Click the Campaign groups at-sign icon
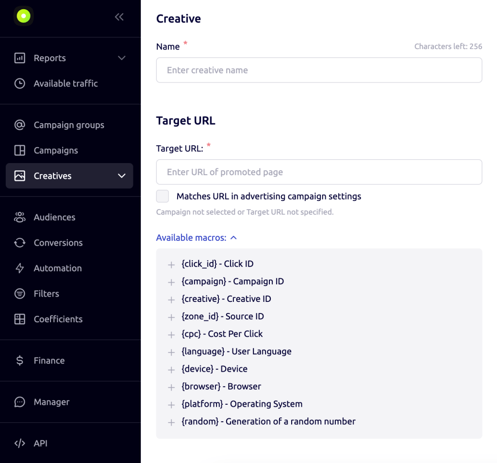Screen dimensions: 497x463 [19, 125]
